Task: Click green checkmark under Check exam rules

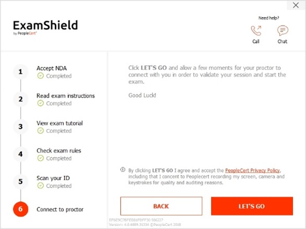Action: (x=41, y=158)
